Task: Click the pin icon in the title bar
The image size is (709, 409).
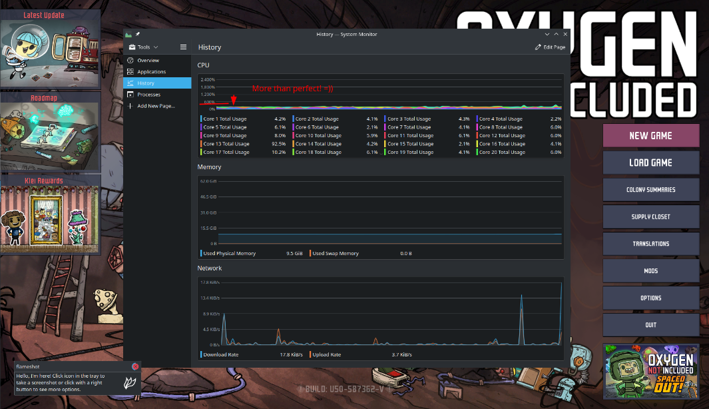Action: click(x=138, y=34)
